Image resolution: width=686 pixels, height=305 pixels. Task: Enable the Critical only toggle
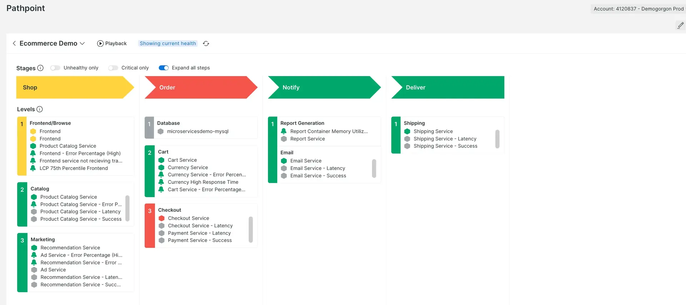click(113, 68)
